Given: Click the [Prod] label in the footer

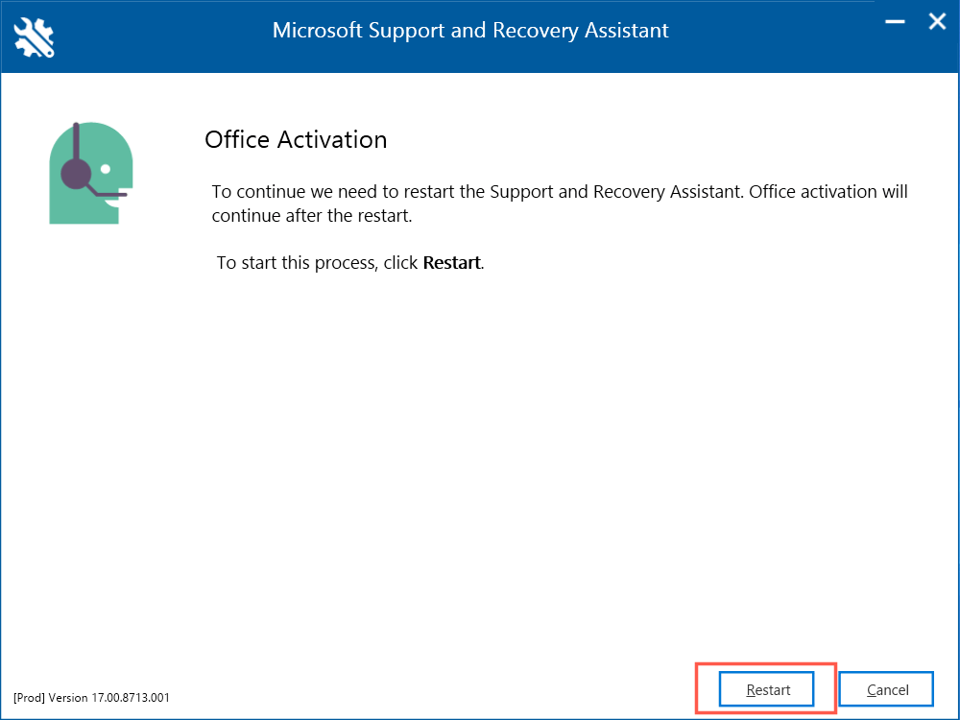Looking at the screenshot, I should 29,698.
